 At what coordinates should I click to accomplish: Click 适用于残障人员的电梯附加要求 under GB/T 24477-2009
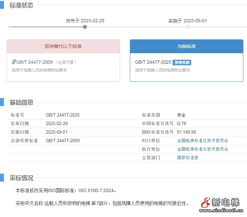click(39, 70)
